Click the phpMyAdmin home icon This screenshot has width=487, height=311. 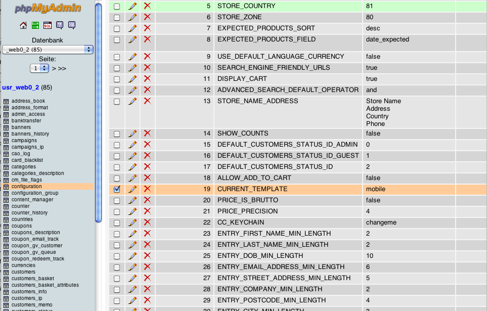(23, 25)
